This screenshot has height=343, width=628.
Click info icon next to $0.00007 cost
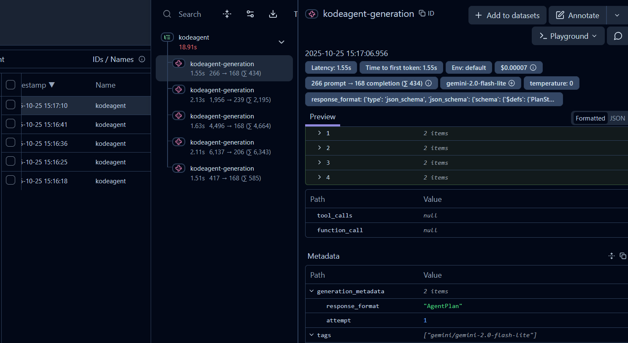533,67
